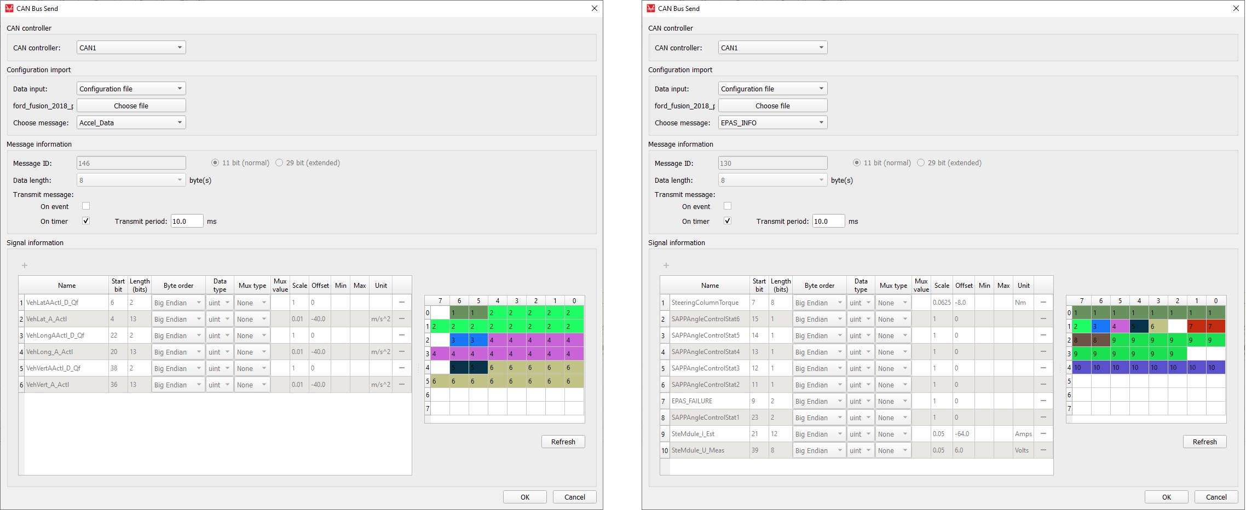This screenshot has width=1246, height=510.
Task: Open the Choose message dropdown showing Accel_Data
Action: 131,123
